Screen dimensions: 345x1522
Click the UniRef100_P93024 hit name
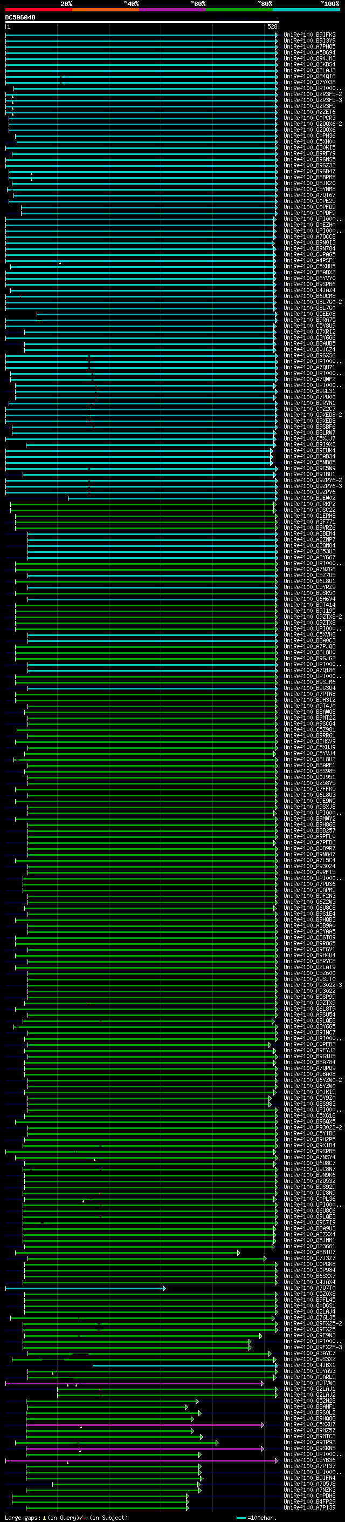coord(309,866)
